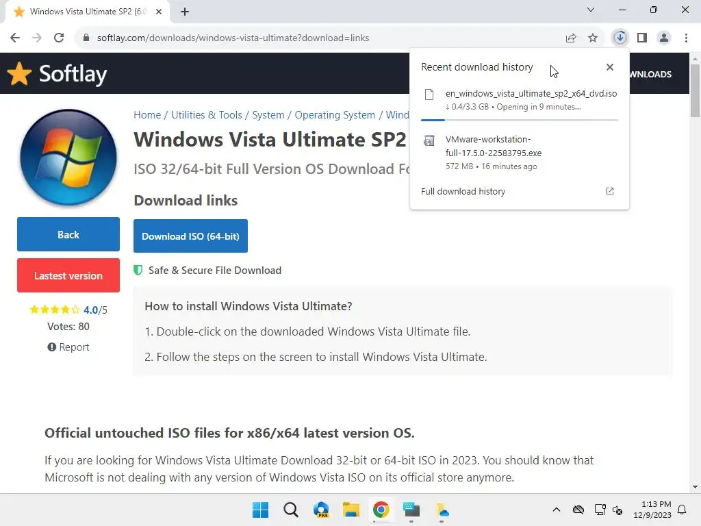Open the Operating System breadcrumb link
701x526 pixels.
point(335,115)
